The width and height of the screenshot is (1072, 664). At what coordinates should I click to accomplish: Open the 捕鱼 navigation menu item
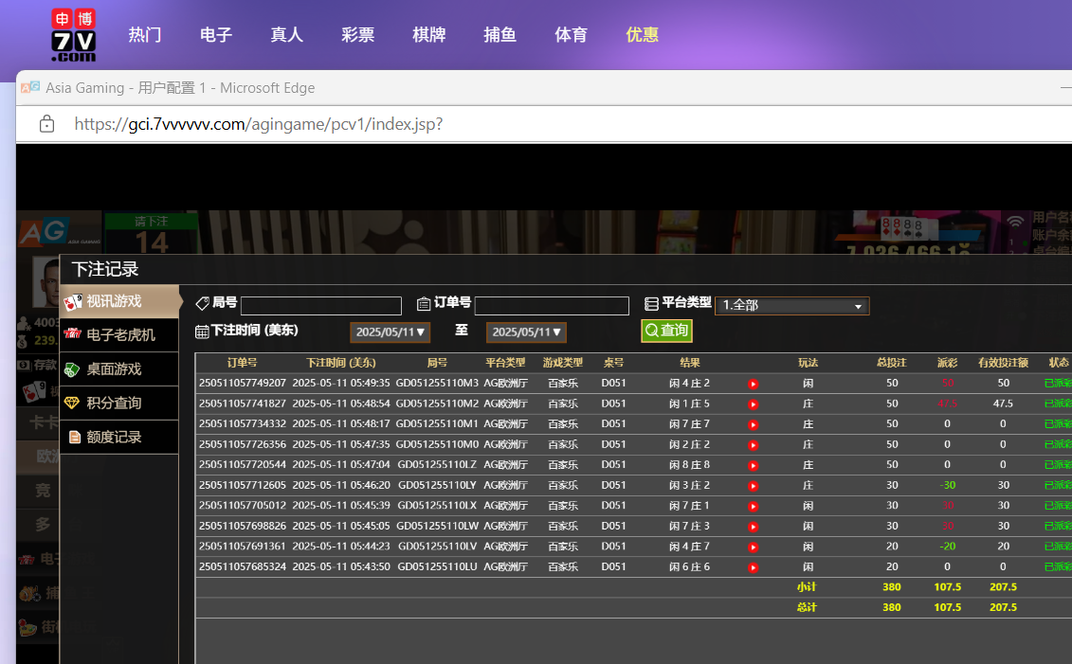coord(500,35)
